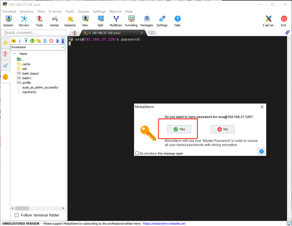Click the Exit power icon
Image resolution: width=292 pixels, height=226 pixels.
pyautogui.click(x=284, y=21)
